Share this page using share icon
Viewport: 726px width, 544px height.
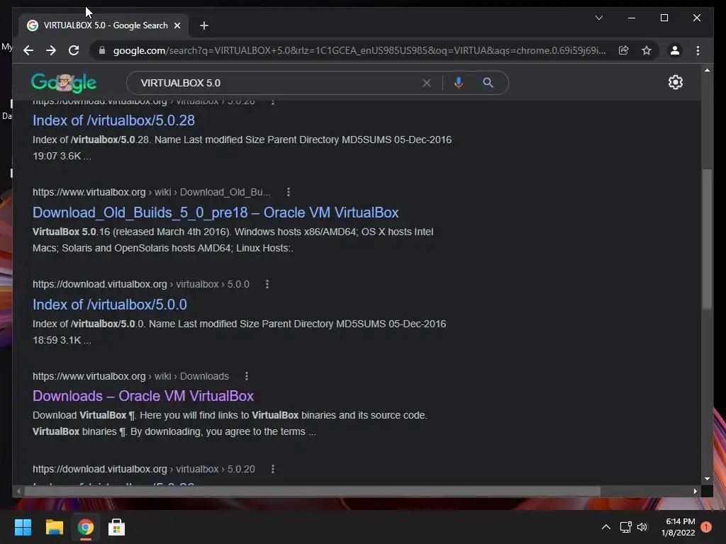pyautogui.click(x=624, y=50)
